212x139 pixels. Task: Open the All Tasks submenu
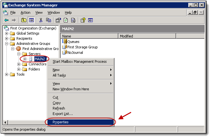click(x=80, y=75)
